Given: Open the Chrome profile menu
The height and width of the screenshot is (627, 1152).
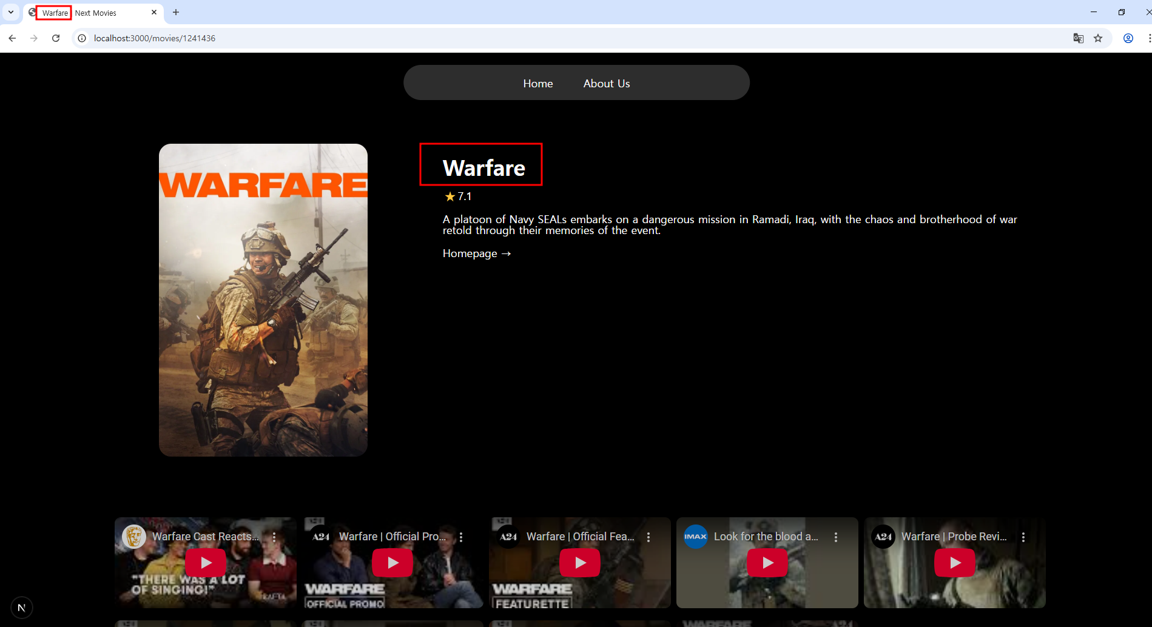Looking at the screenshot, I should point(1128,38).
